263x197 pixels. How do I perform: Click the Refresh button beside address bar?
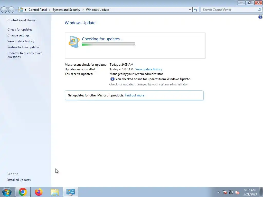click(196, 10)
